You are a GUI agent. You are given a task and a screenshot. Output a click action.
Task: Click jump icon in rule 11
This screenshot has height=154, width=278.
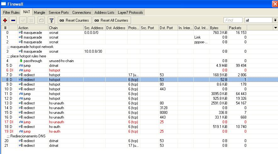click(x=21, y=94)
